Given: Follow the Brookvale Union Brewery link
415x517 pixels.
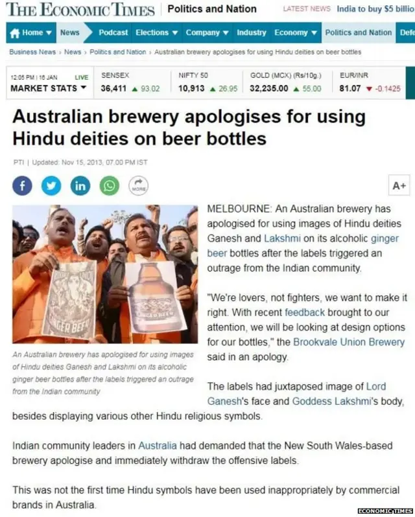Looking at the screenshot, I should [349, 342].
